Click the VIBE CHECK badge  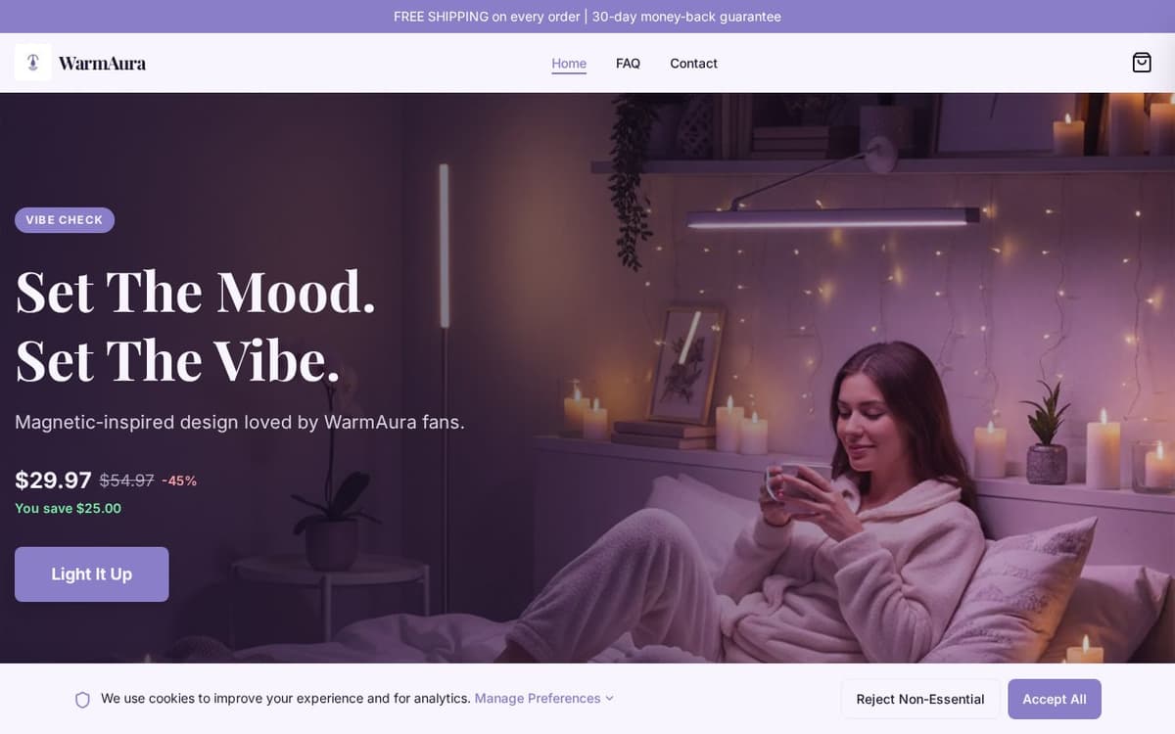(65, 220)
